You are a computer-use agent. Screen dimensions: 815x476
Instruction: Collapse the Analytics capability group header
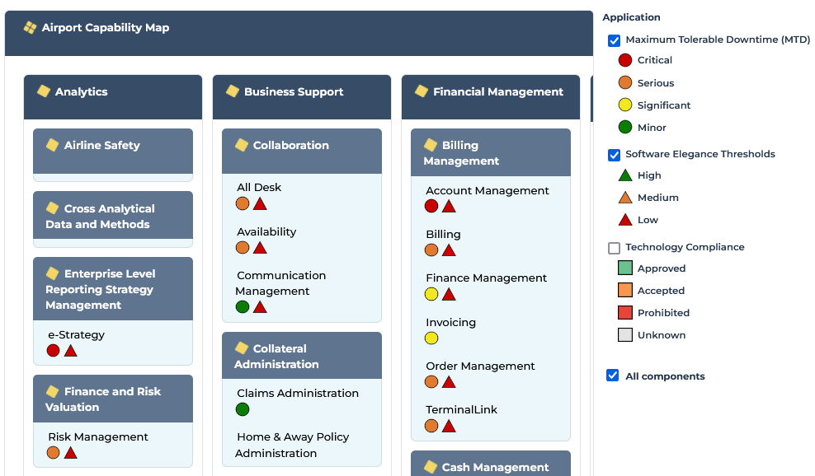[112, 92]
